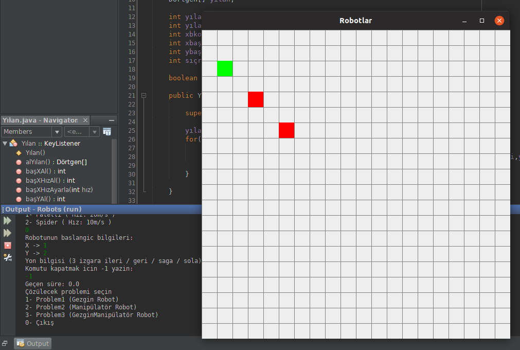Screen dimensions: 520x350
Task: Collapse the Yılan :: KeyListener tree node
Action: (5, 143)
